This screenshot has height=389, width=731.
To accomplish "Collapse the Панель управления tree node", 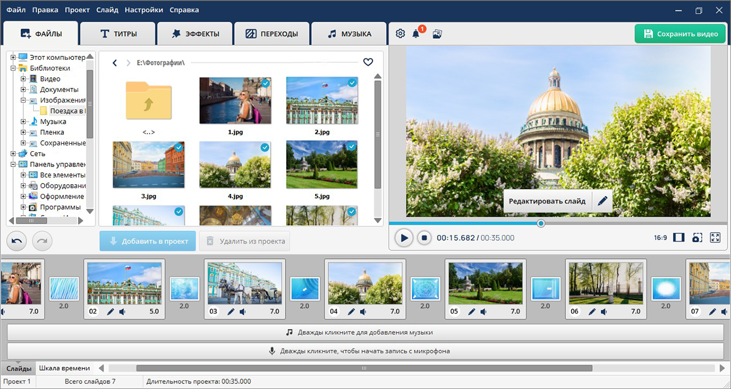I will point(13,164).
